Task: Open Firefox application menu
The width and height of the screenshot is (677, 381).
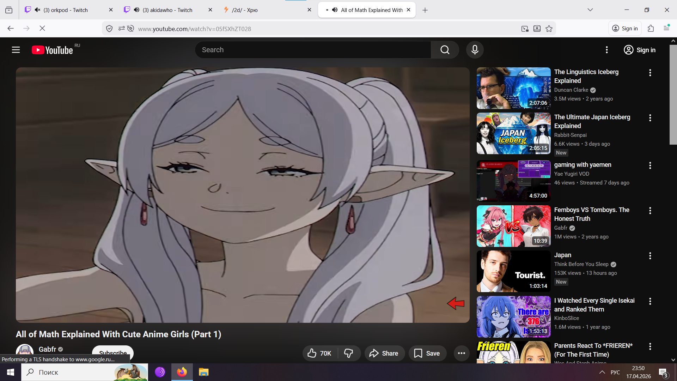Action: pos(666,28)
